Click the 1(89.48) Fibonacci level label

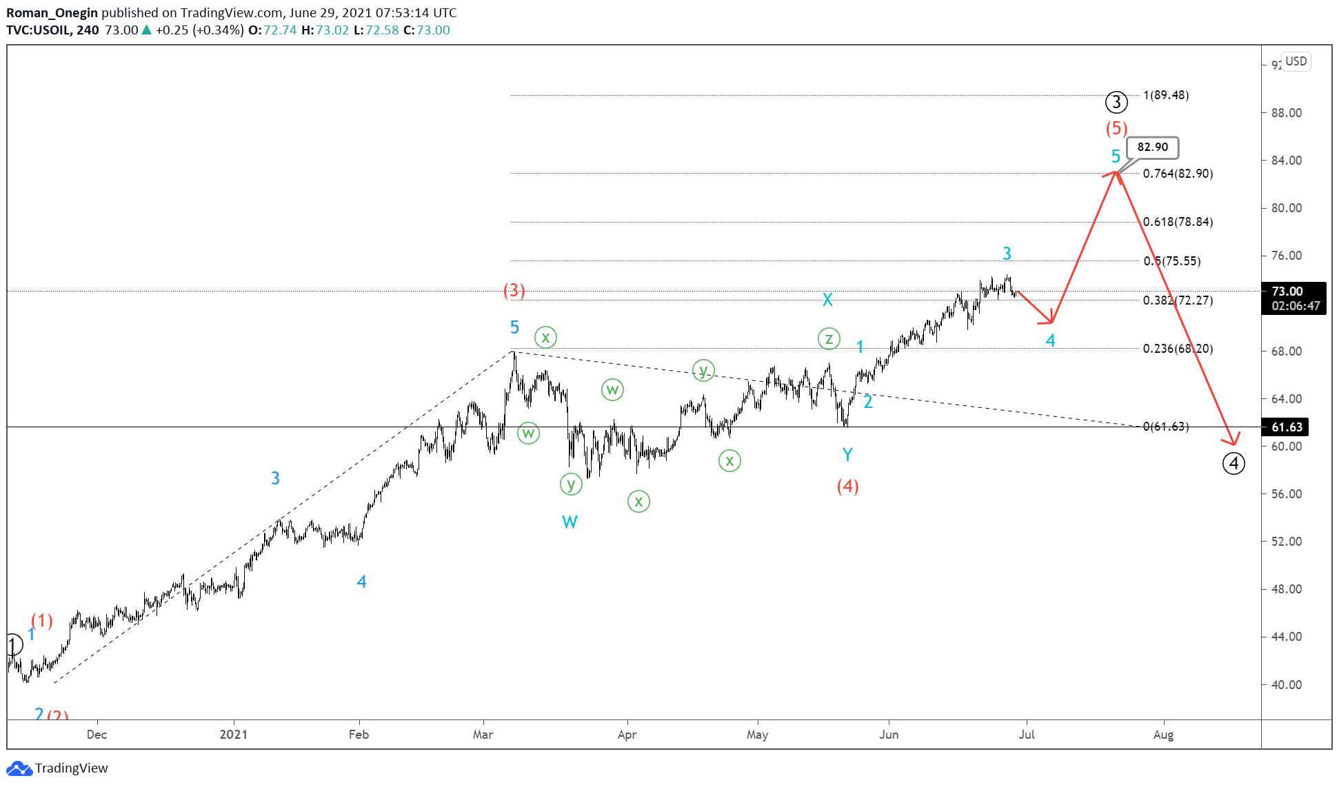[x=1166, y=95]
